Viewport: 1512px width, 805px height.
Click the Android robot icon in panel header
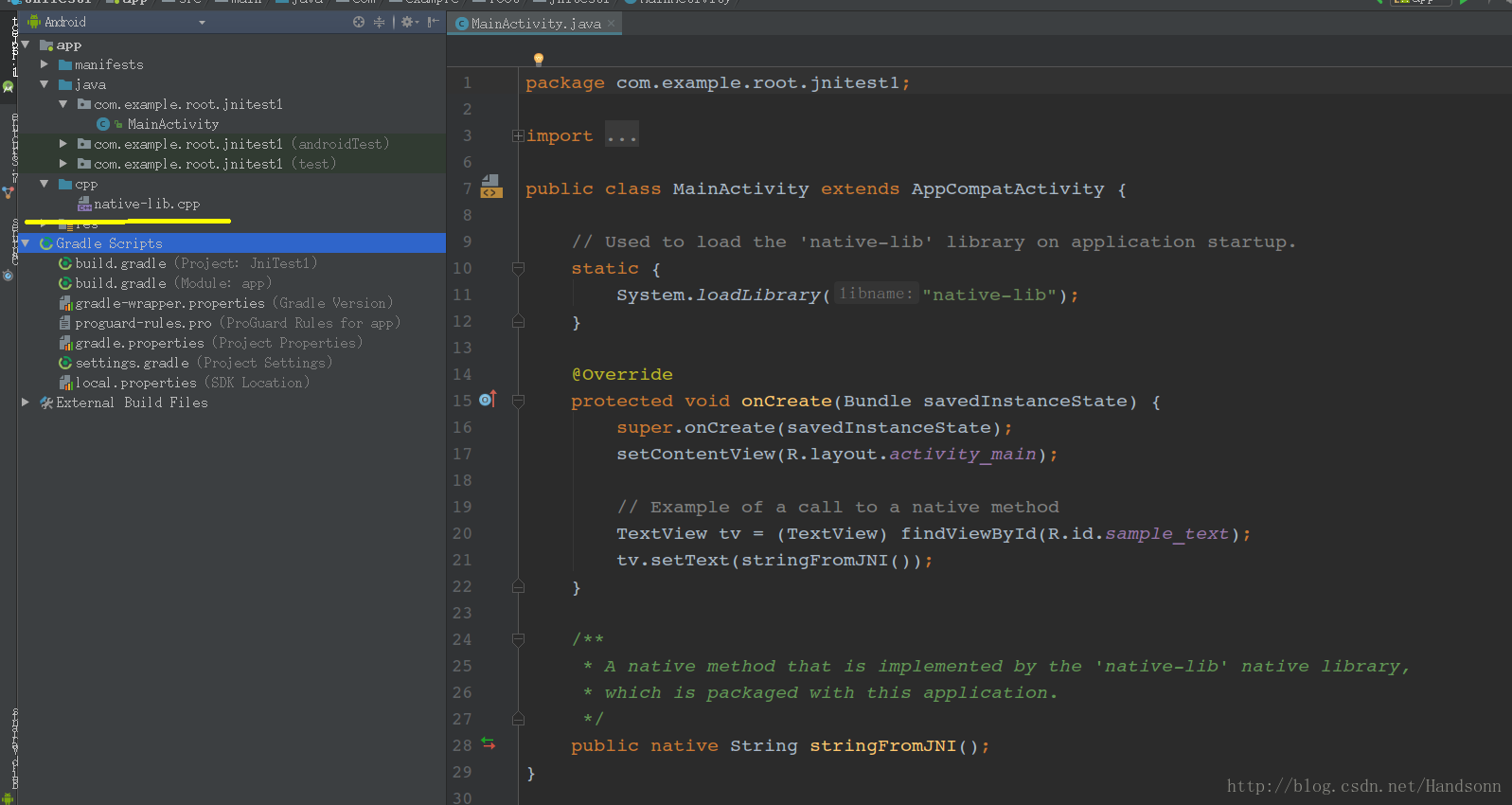pyautogui.click(x=34, y=22)
